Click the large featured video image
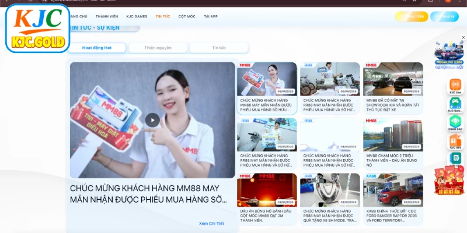467x233 pixels. coord(152,120)
